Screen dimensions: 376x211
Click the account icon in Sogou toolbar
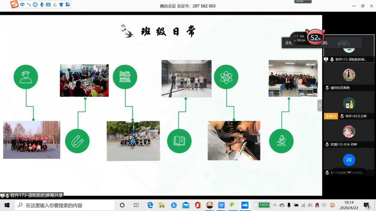point(55,4)
